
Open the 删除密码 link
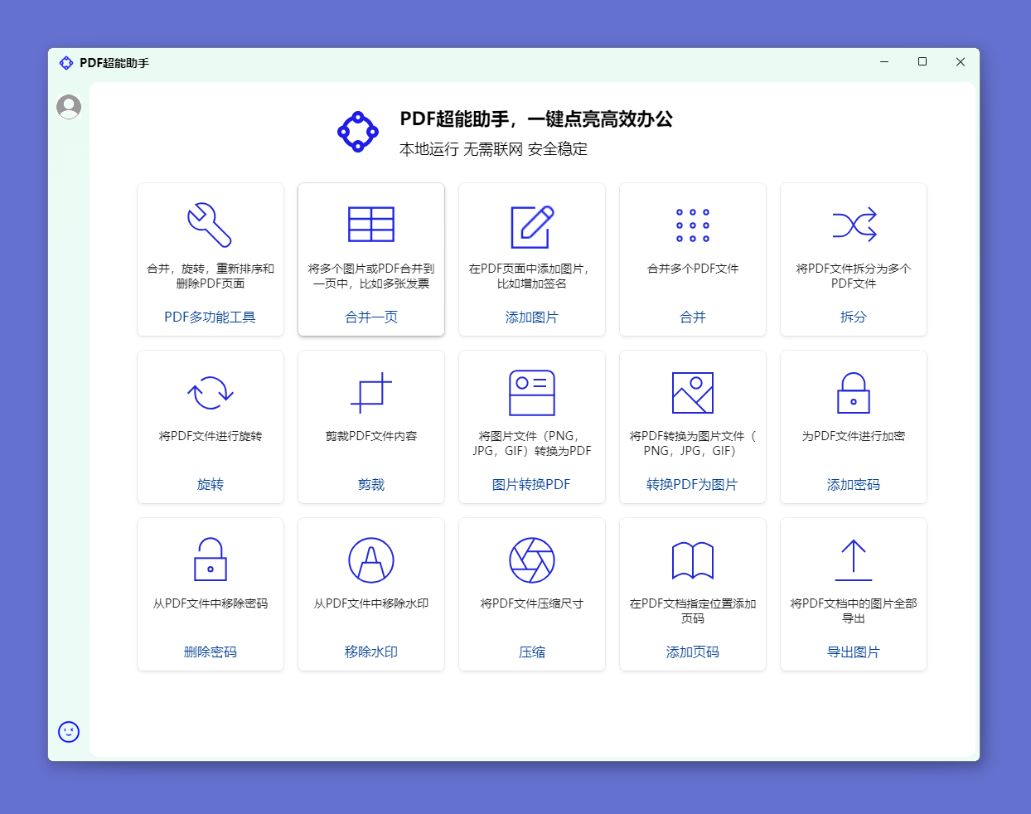pyautogui.click(x=211, y=652)
